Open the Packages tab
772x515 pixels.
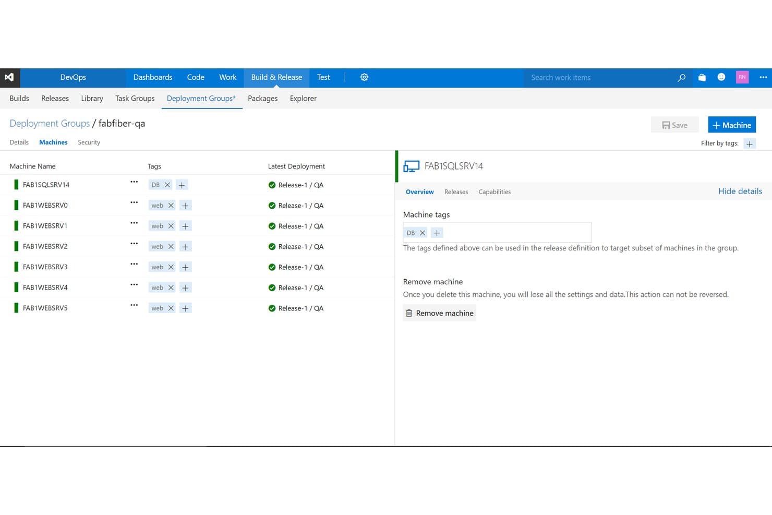263,98
